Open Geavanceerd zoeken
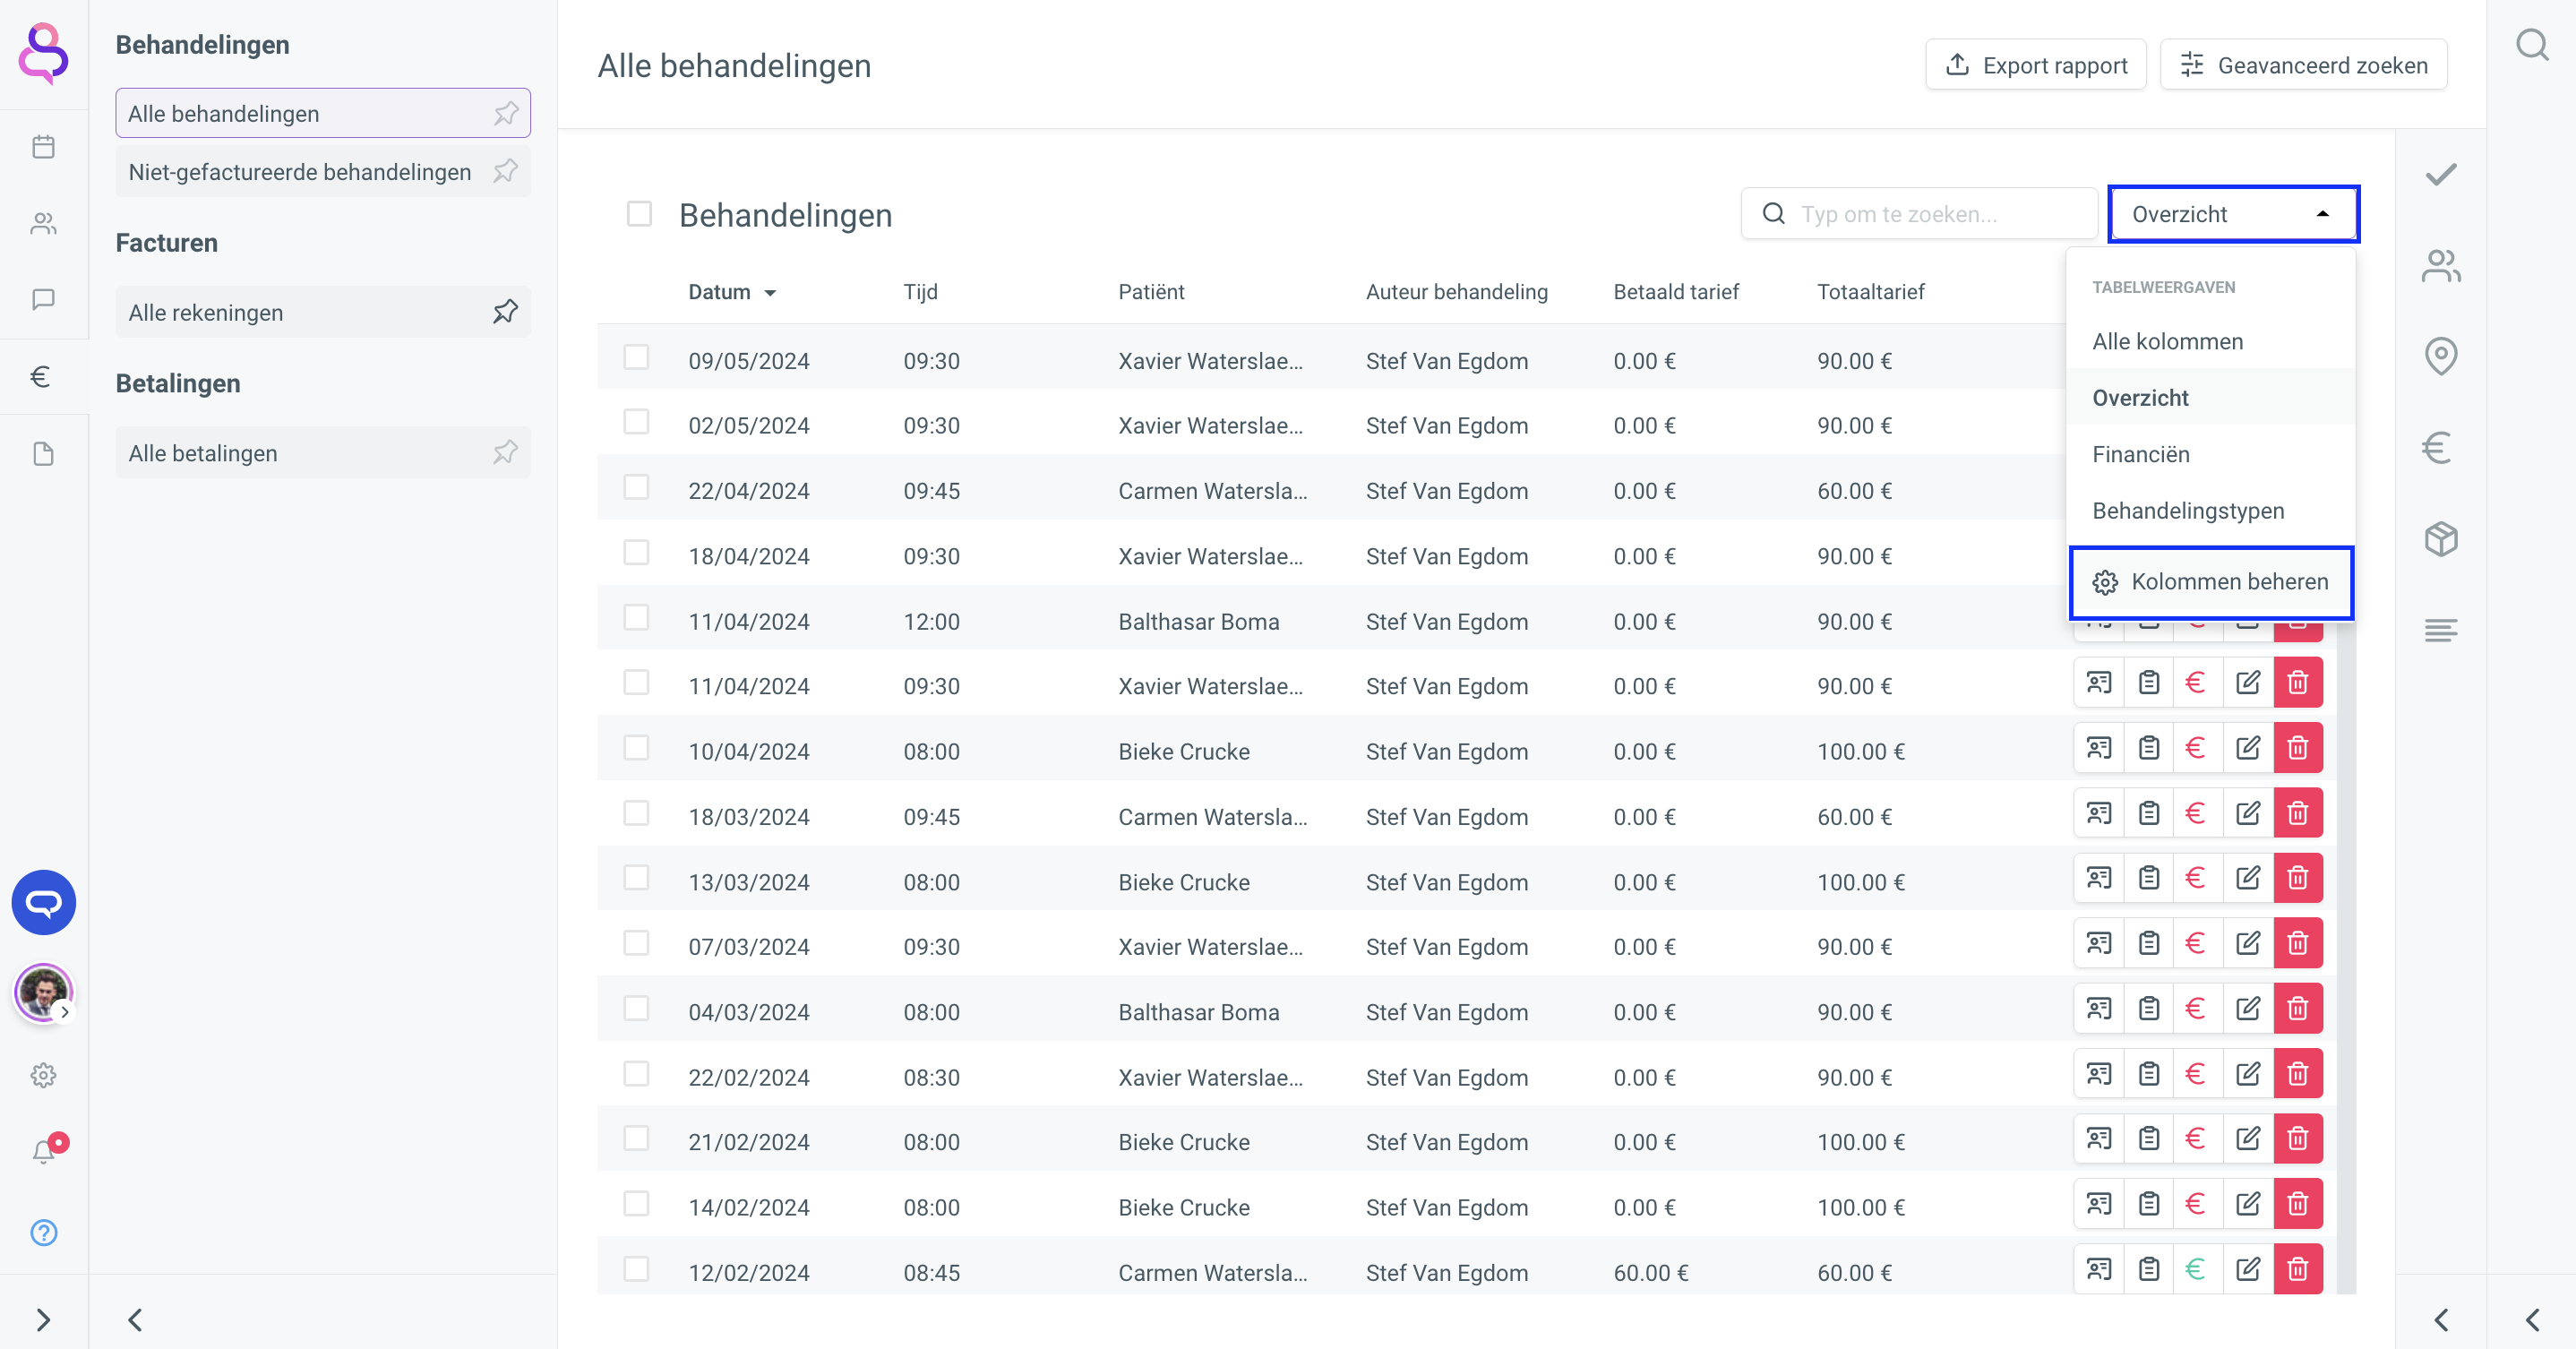 2303,65
